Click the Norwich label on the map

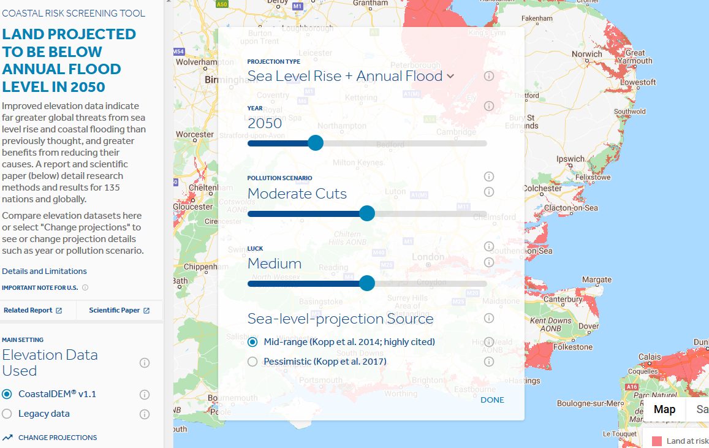587,55
